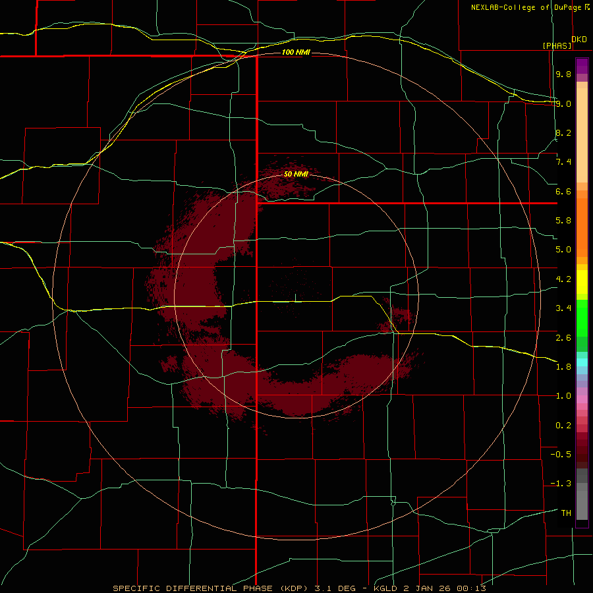Click the 7.4 scale value
The width and height of the screenshot is (593, 593).
(x=563, y=162)
